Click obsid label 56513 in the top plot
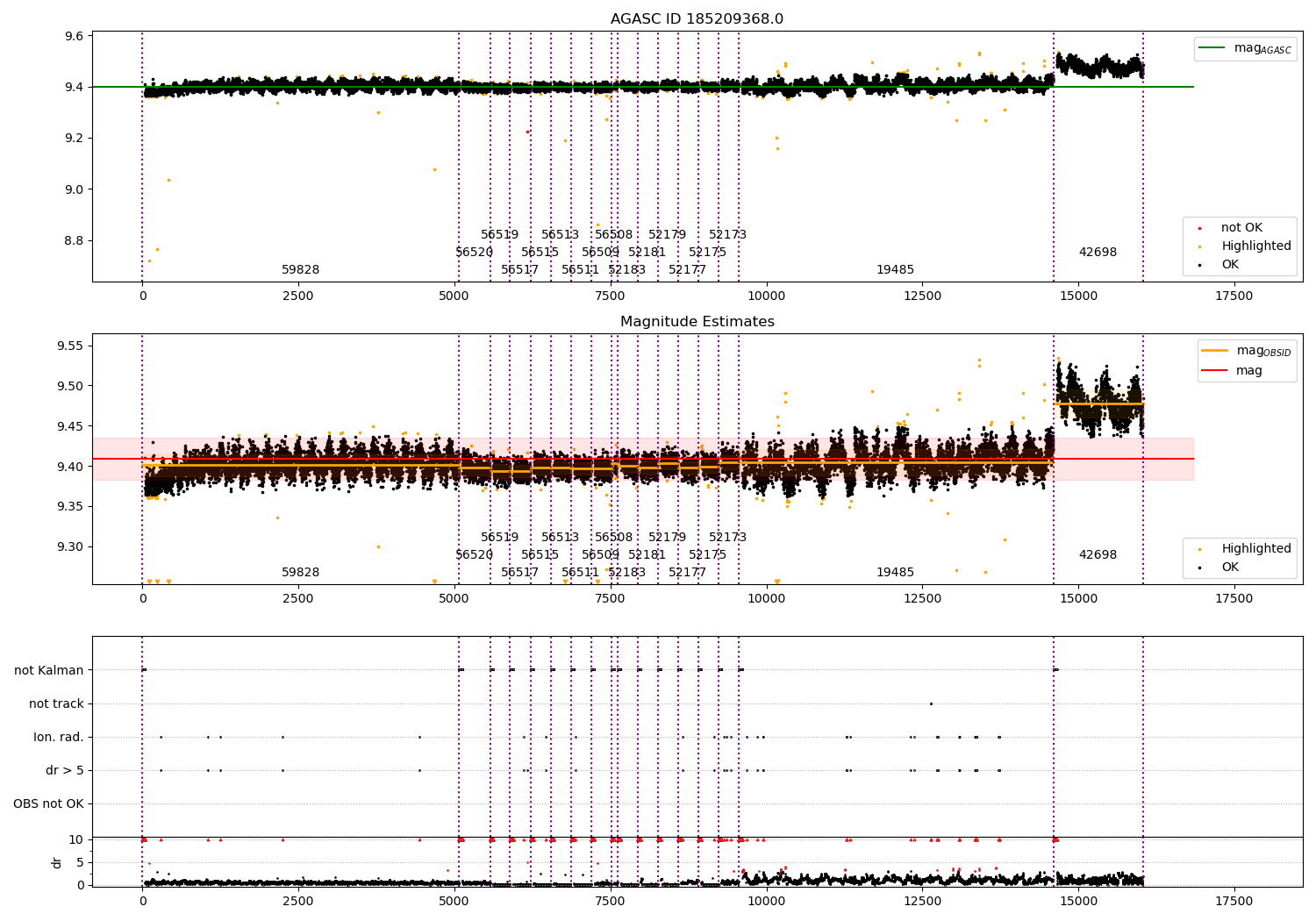The image size is (1316, 921). tap(560, 235)
